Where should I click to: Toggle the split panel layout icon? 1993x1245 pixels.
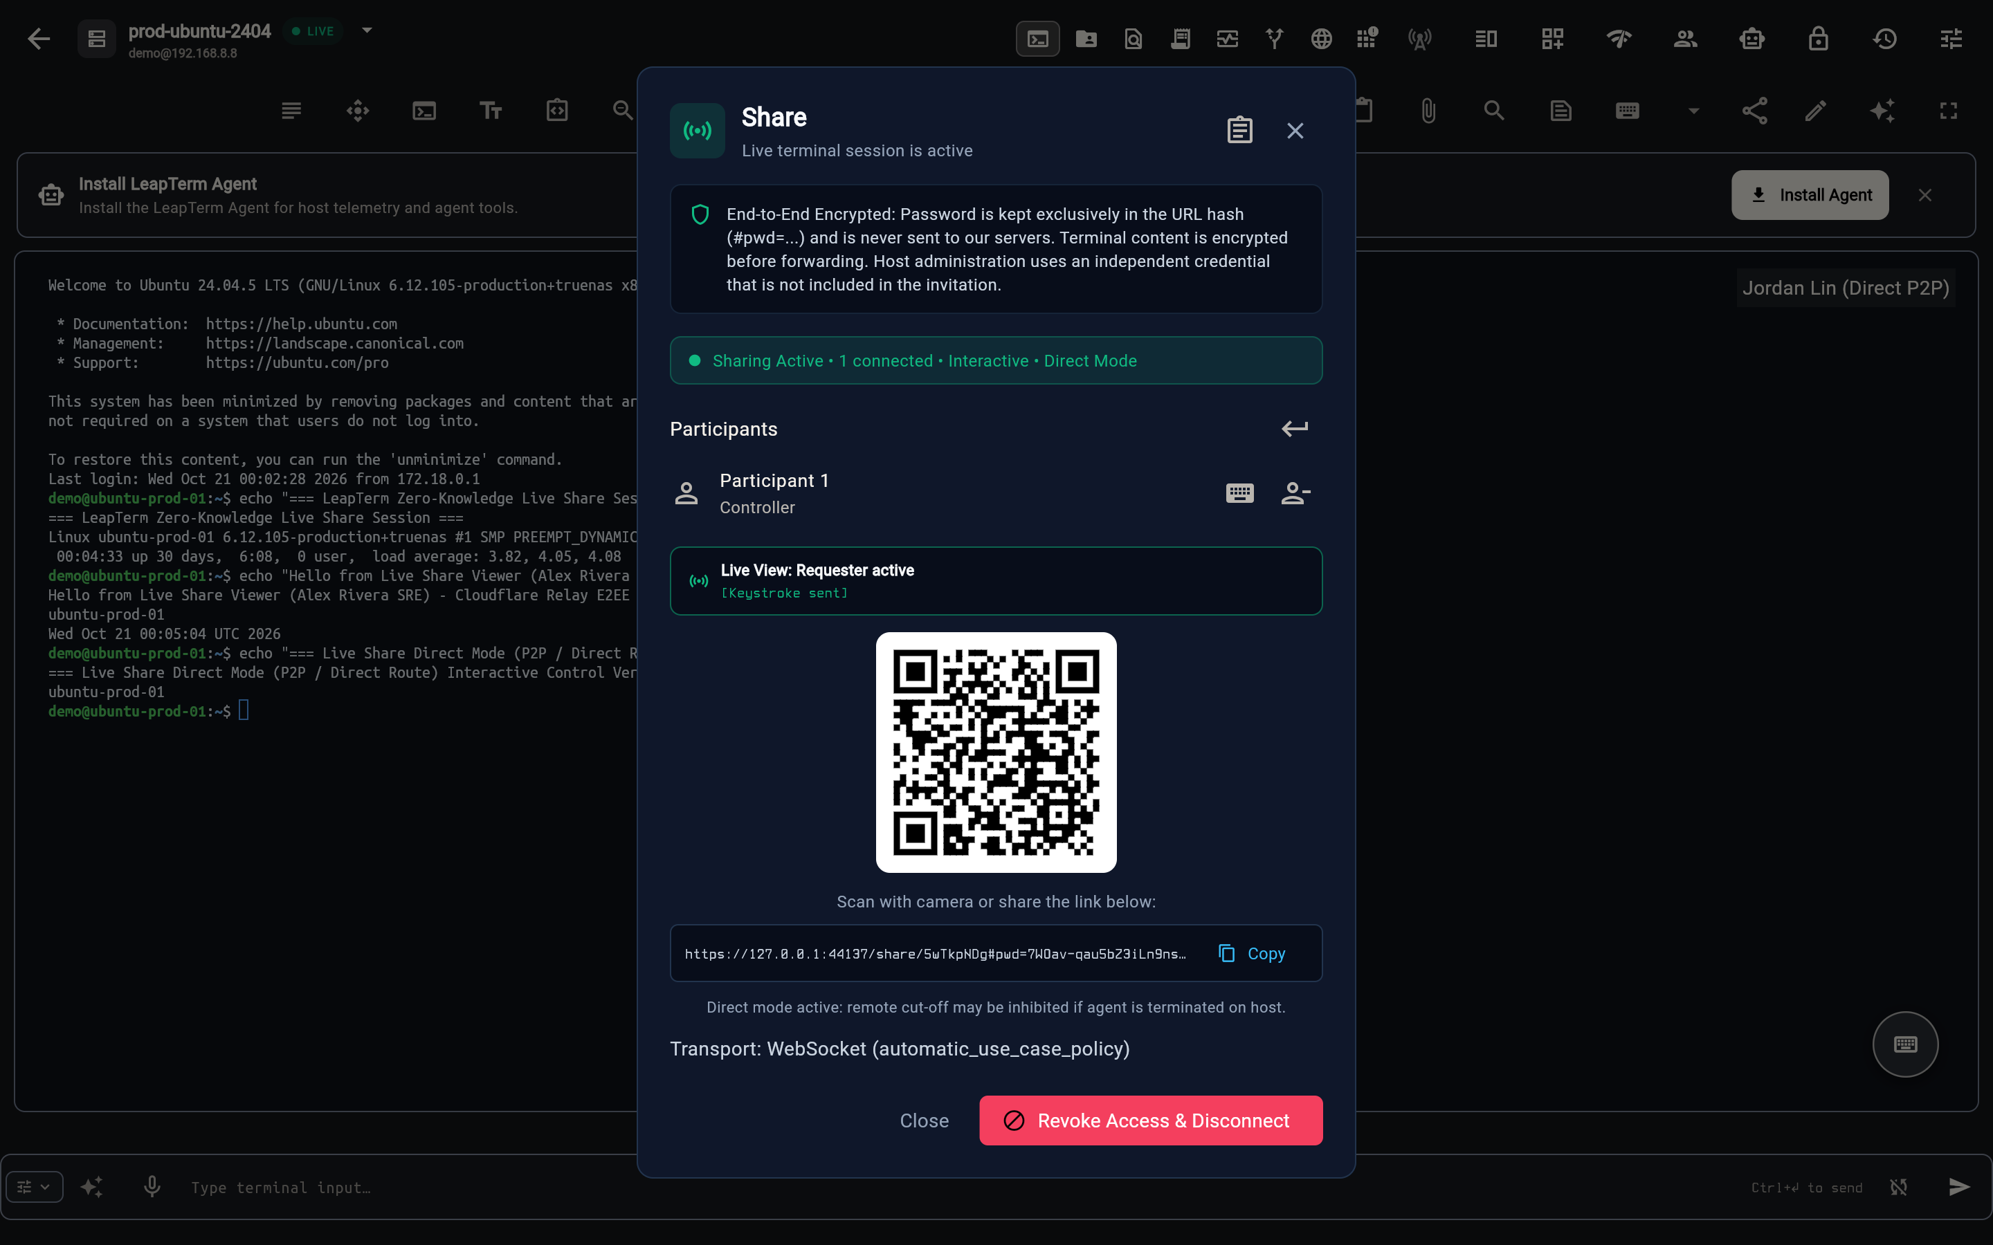(1486, 39)
